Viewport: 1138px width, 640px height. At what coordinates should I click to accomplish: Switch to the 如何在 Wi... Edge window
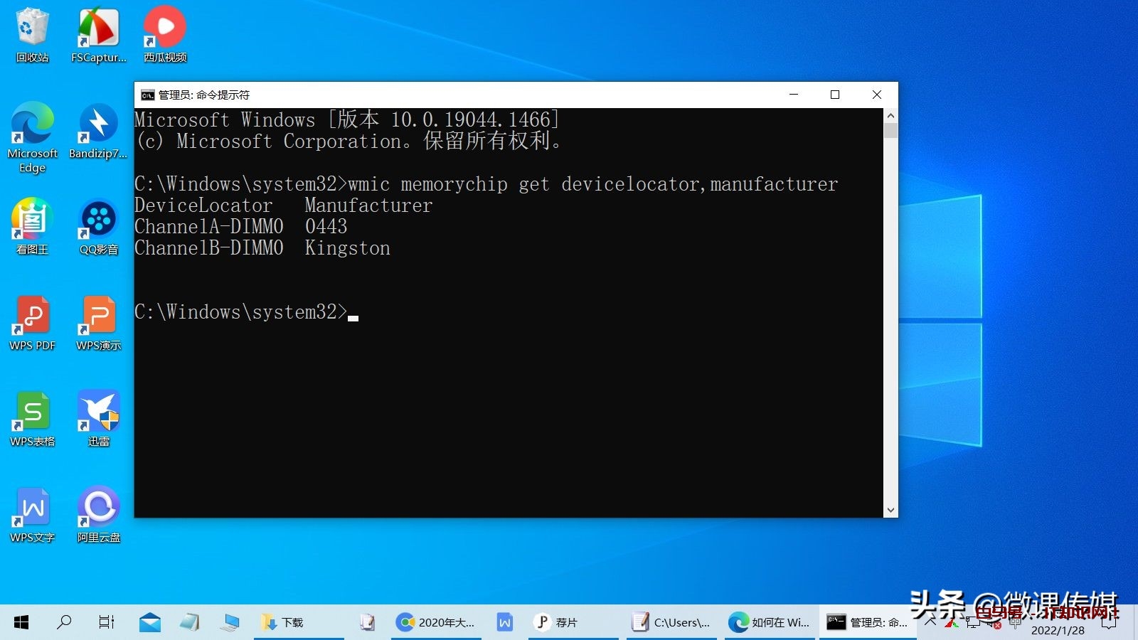pyautogui.click(x=770, y=622)
